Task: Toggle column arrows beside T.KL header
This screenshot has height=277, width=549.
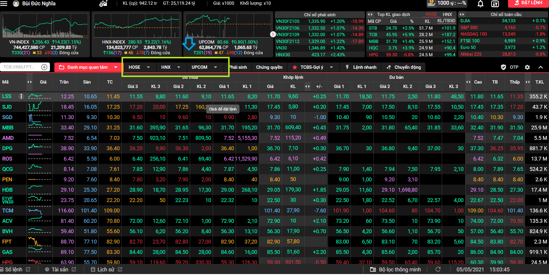Action: point(528,82)
